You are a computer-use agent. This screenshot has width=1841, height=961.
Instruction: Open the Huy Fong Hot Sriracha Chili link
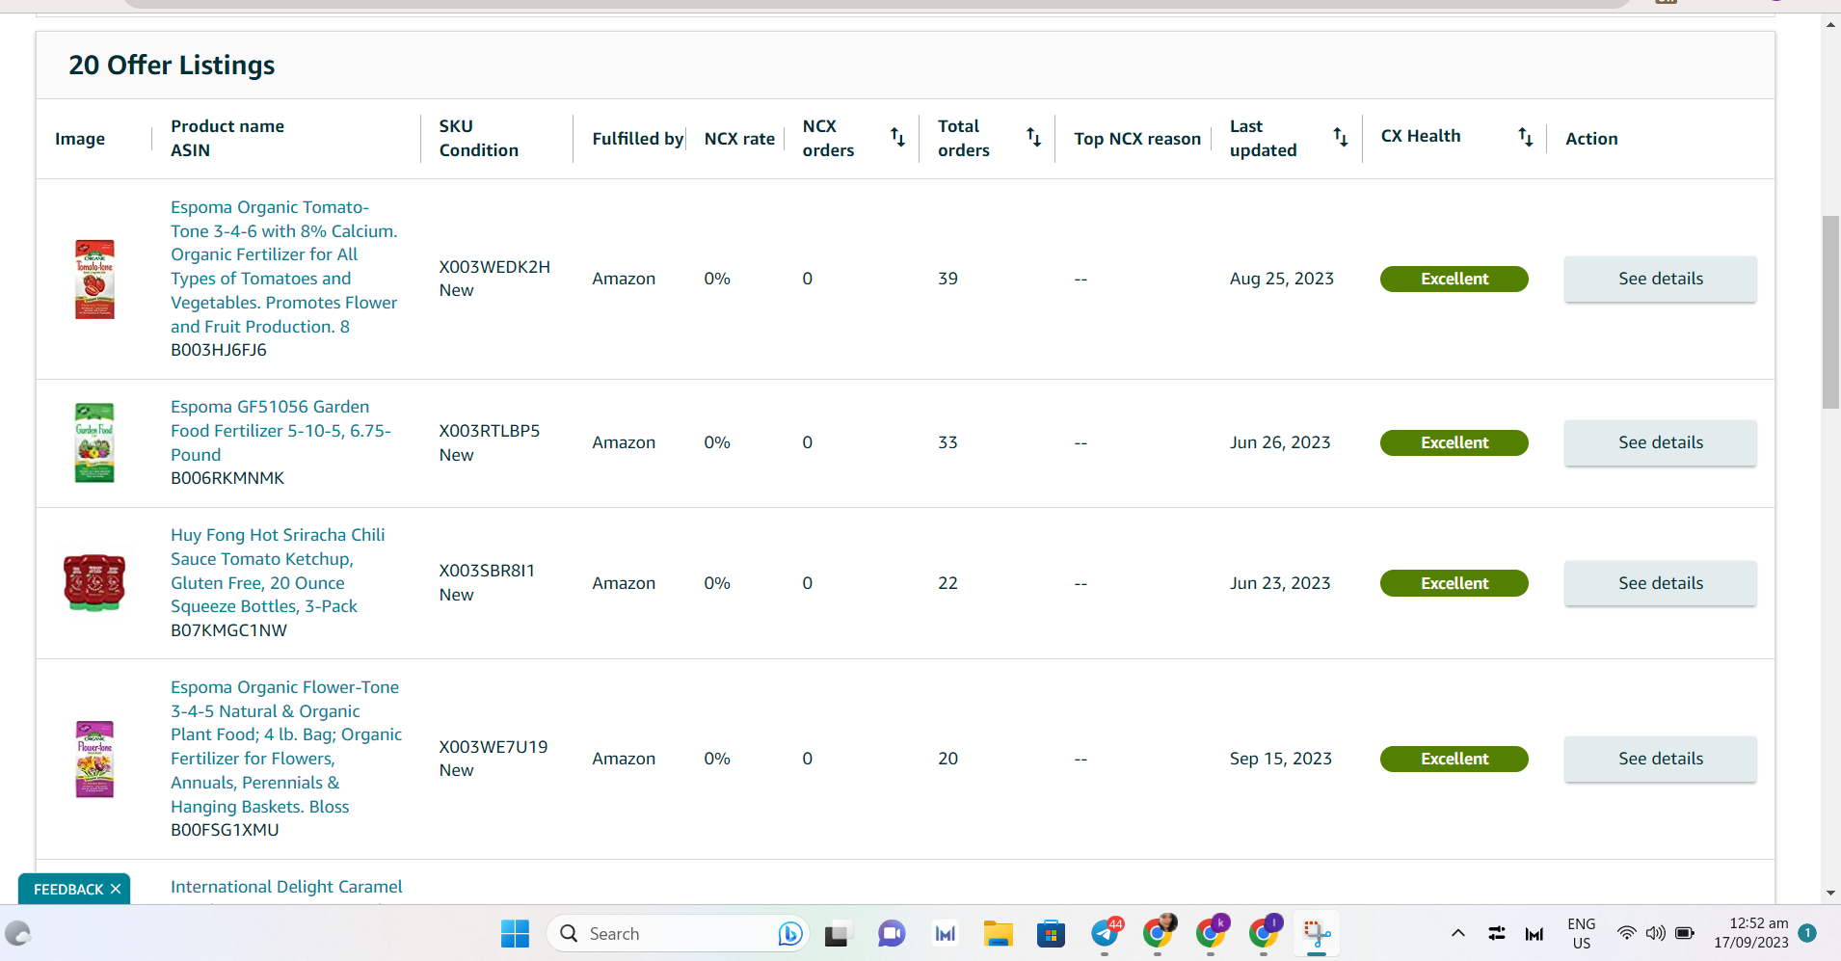278,571
